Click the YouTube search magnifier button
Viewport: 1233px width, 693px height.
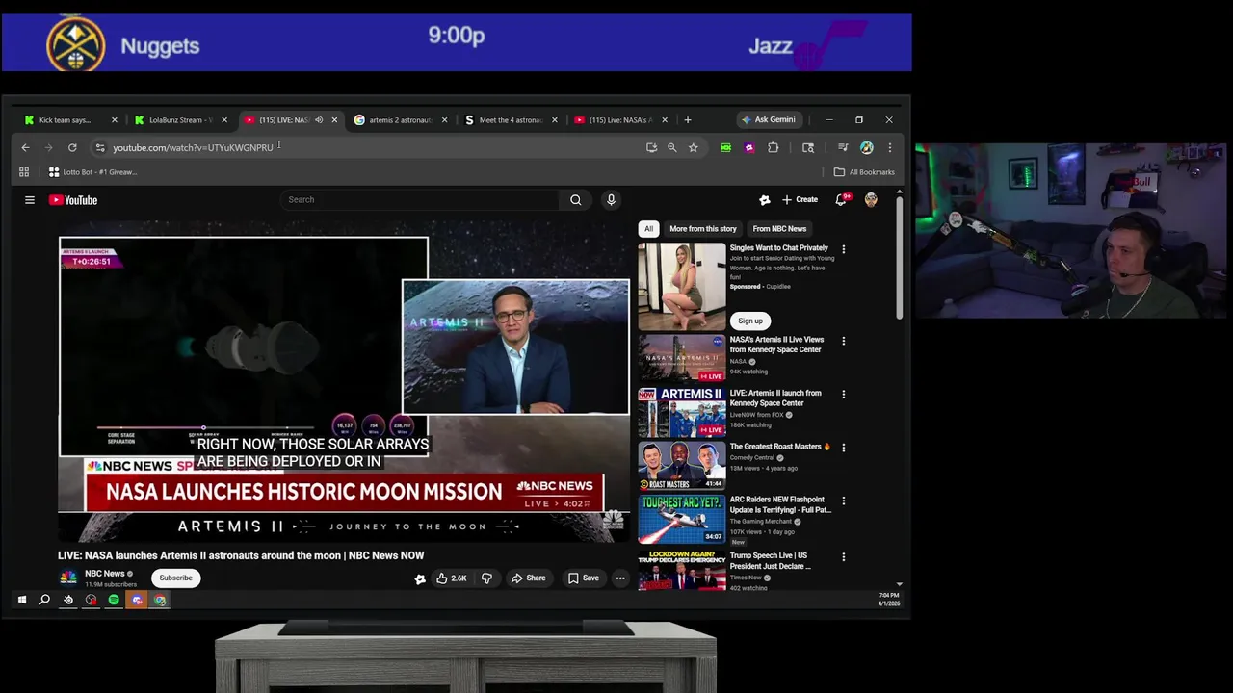click(x=575, y=199)
